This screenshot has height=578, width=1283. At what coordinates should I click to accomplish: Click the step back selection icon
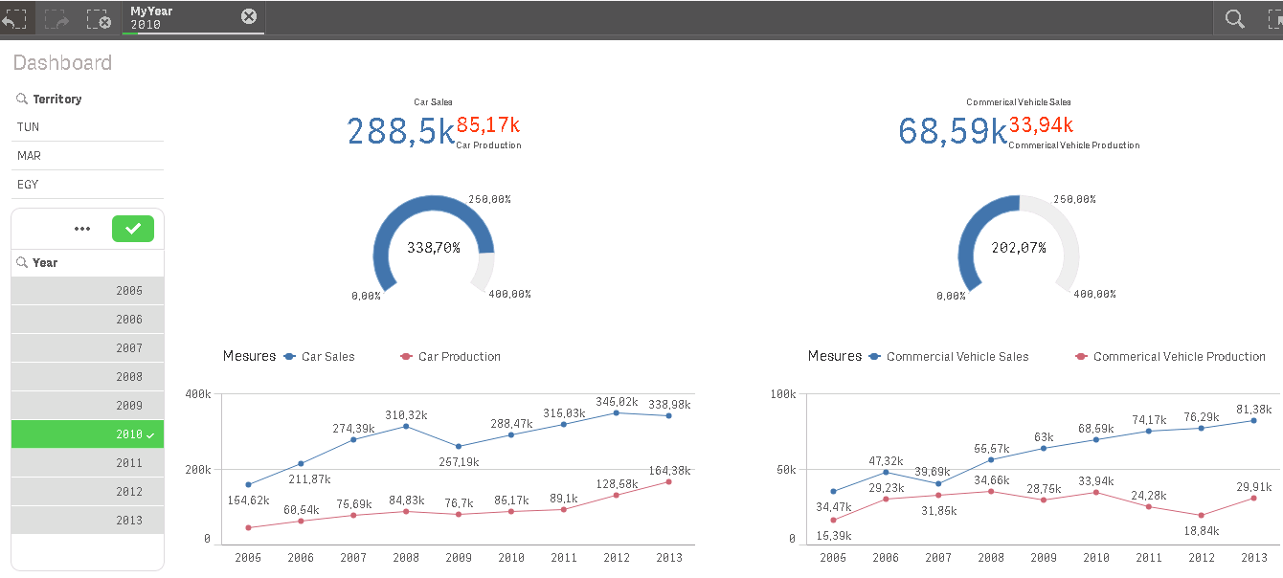click(13, 18)
